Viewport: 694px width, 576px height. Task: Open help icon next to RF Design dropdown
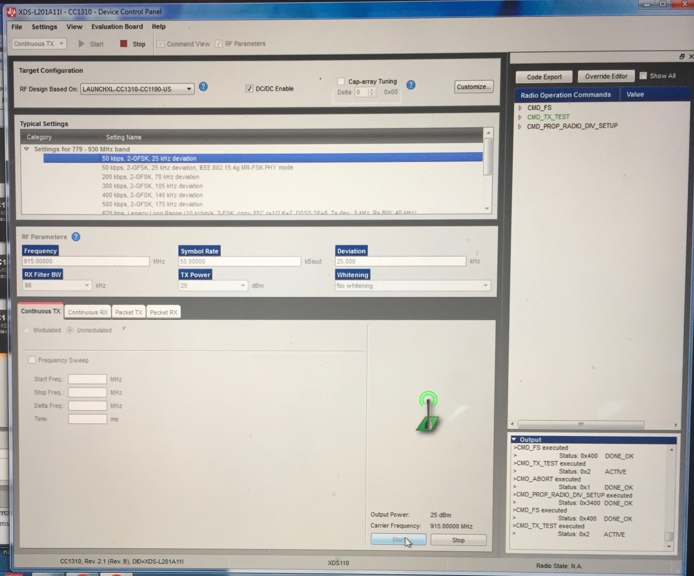pos(203,87)
